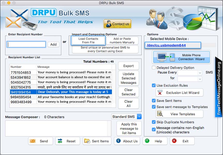Enable the Delayed Delivery Option checkbox
223x155 pixels.
[153, 68]
